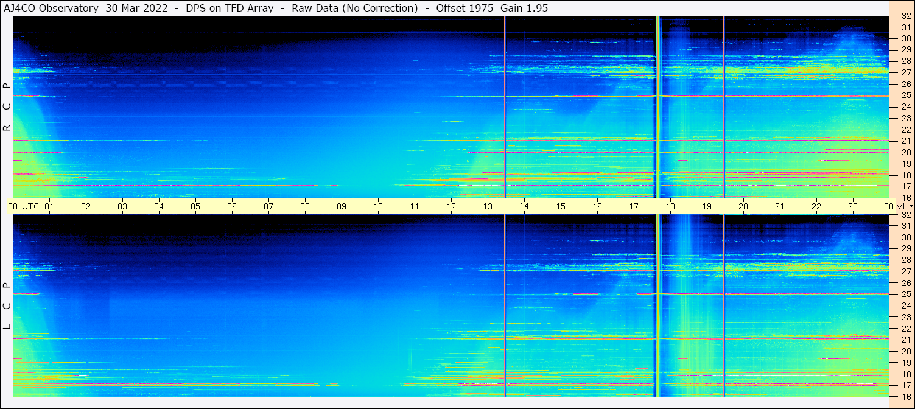Click the vertical line near 19:30 in LCP spectrogram
The image size is (915, 409).
(x=724, y=306)
